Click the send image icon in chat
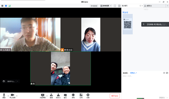This screenshot has height=99, width=169. pos(167,73)
